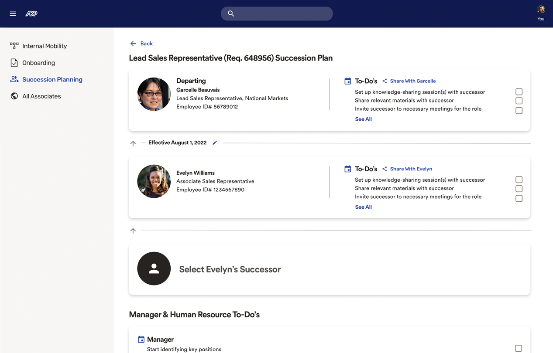Open your user profile avatar

(541, 10)
